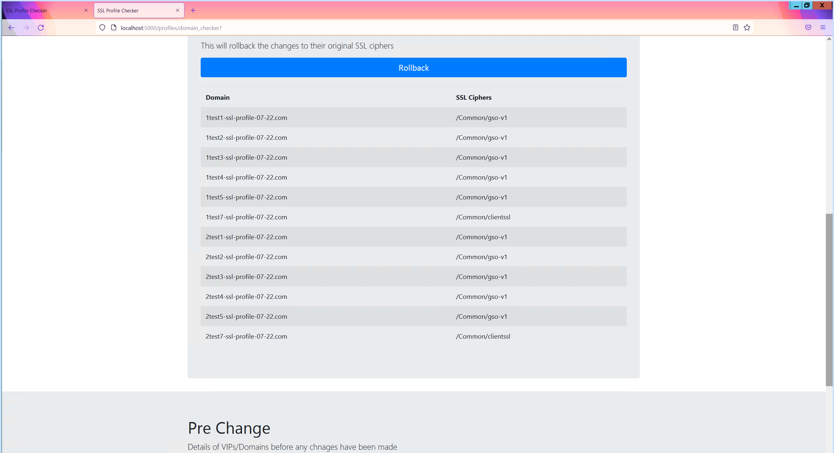Close the active SSL Profile Checker tab

178,10
